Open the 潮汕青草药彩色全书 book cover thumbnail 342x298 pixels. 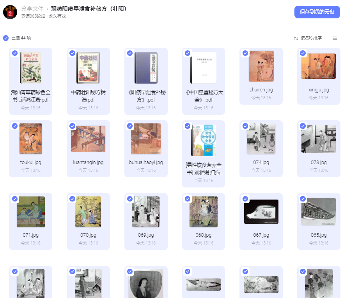coord(30,68)
